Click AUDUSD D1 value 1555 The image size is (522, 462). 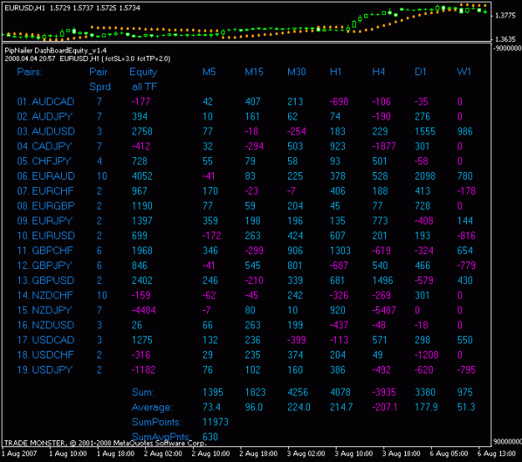pos(425,131)
